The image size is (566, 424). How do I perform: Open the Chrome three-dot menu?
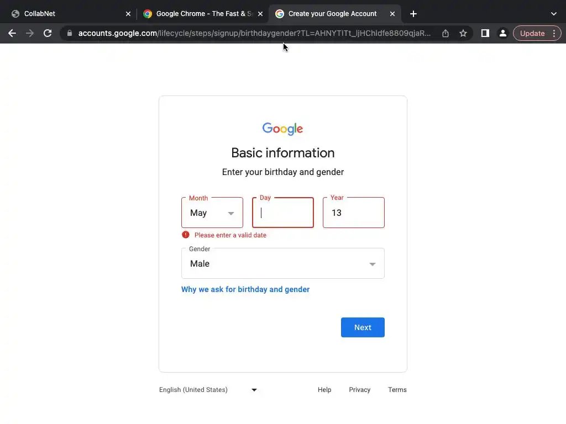pos(554,33)
